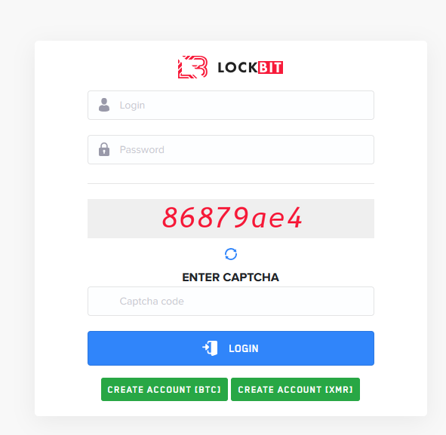Focus the Captcha code input box
446x435 pixels.
click(x=231, y=301)
